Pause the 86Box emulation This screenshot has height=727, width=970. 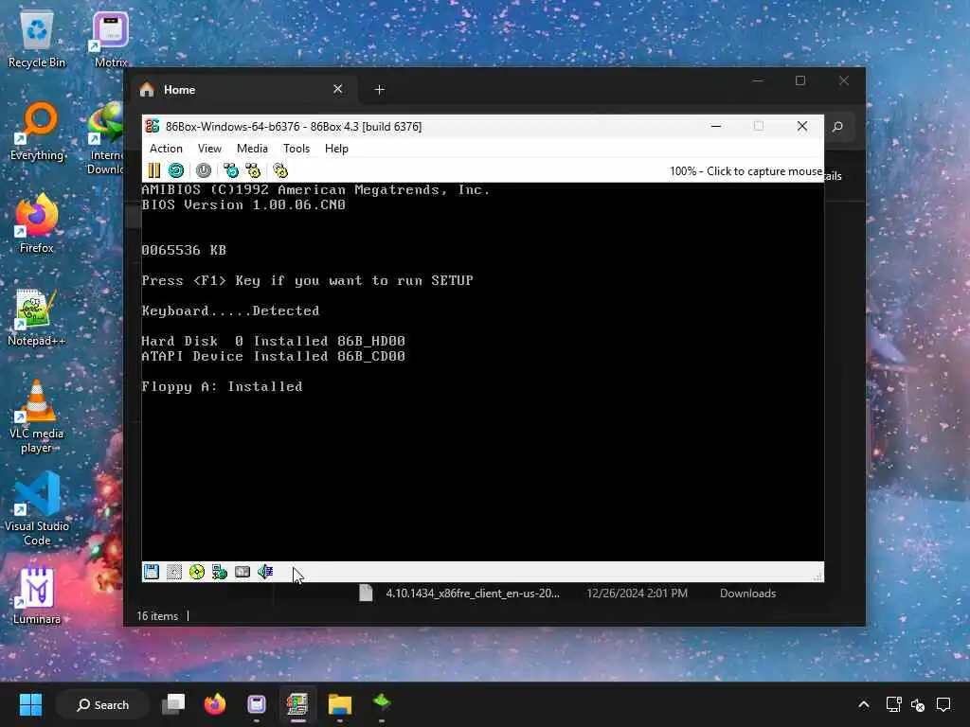[154, 170]
